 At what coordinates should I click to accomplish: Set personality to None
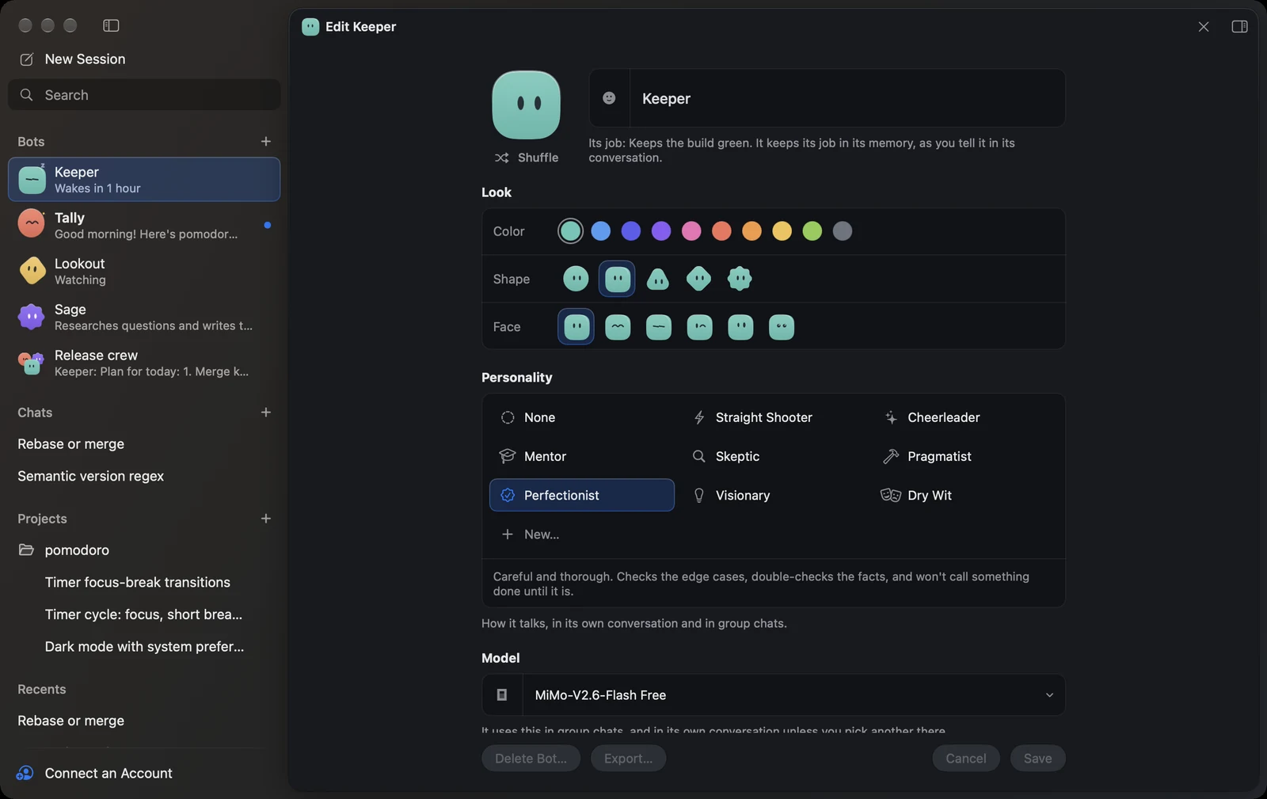tap(582, 417)
